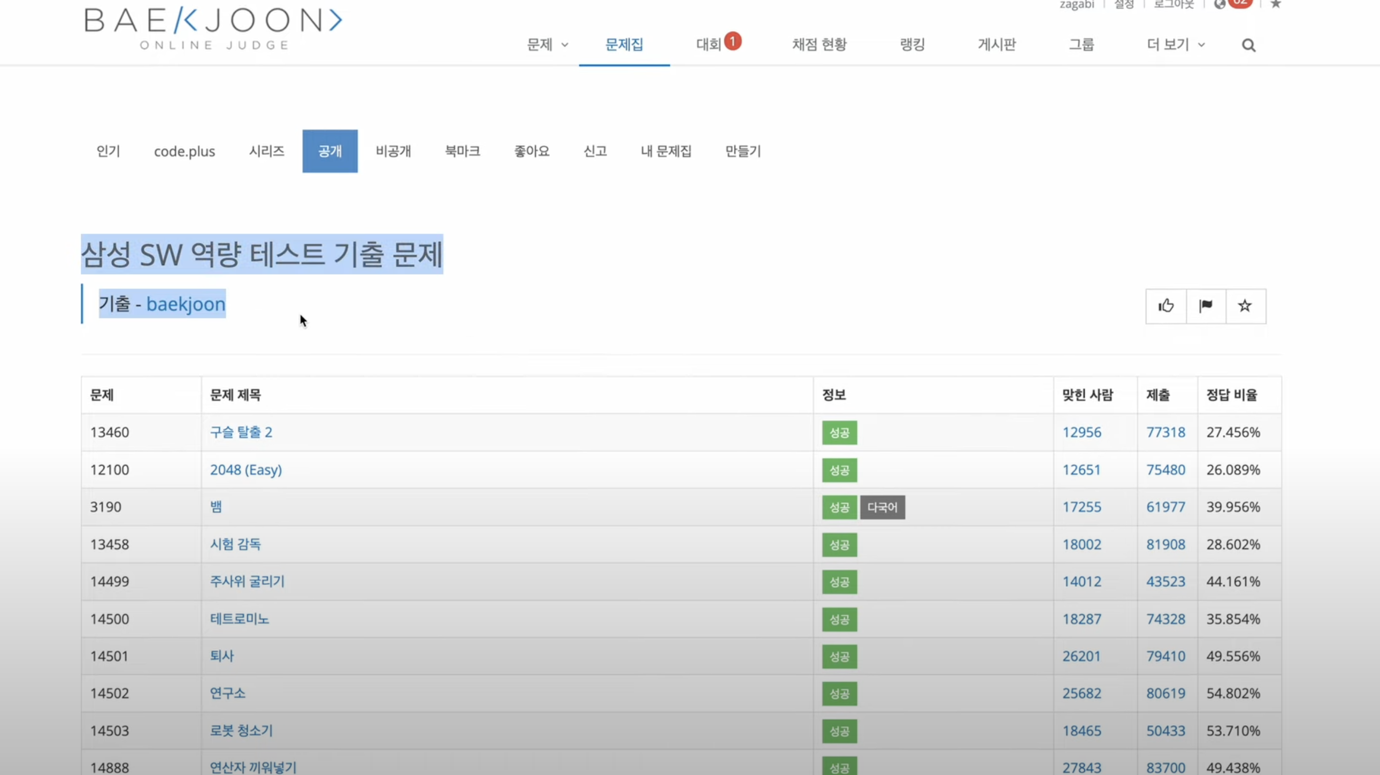Expand the 문제 dropdown menu
Viewport: 1380px width, 775px height.
547,44
